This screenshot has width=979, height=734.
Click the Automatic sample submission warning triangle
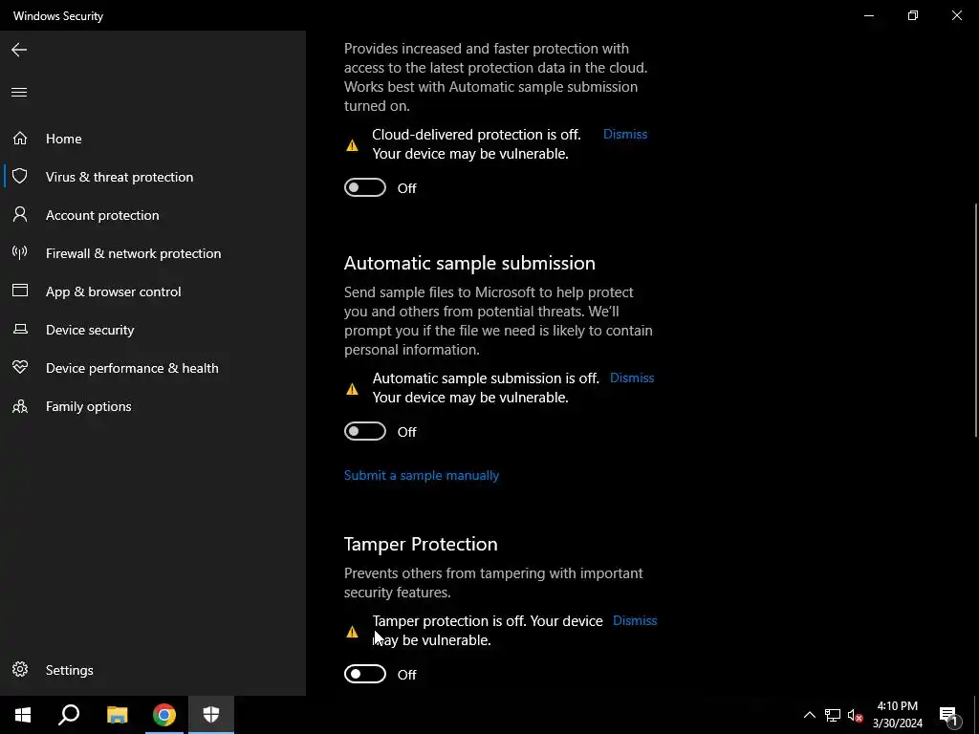pyautogui.click(x=352, y=390)
